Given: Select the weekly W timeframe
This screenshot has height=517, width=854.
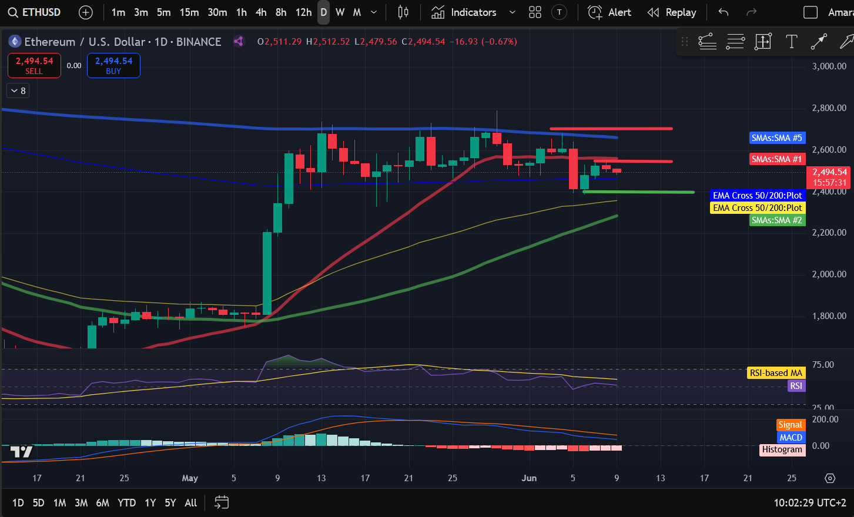Looking at the screenshot, I should pyautogui.click(x=340, y=12).
